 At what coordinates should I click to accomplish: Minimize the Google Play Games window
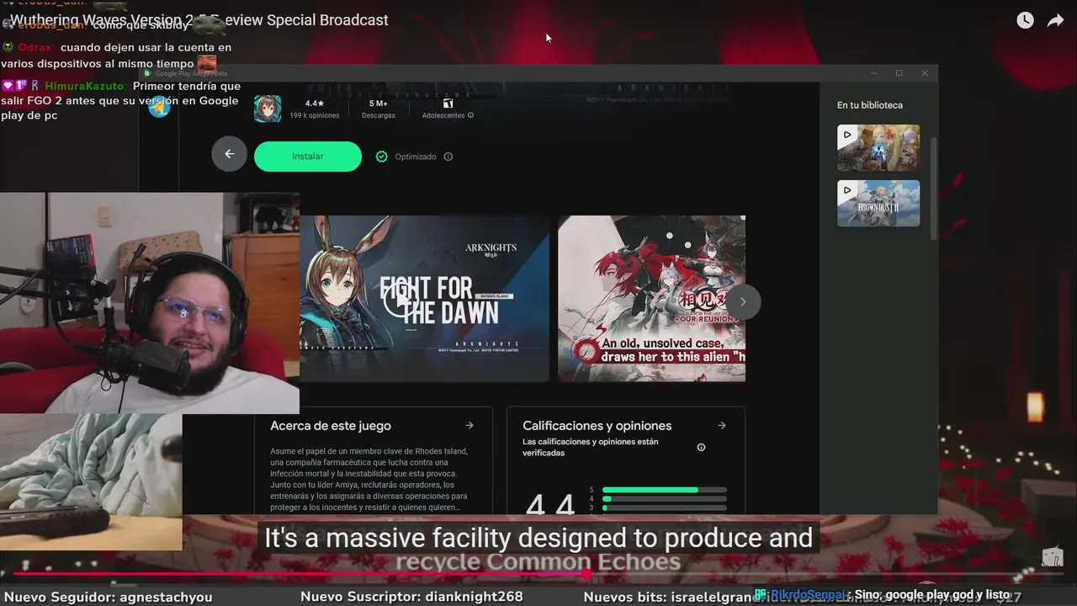873,73
